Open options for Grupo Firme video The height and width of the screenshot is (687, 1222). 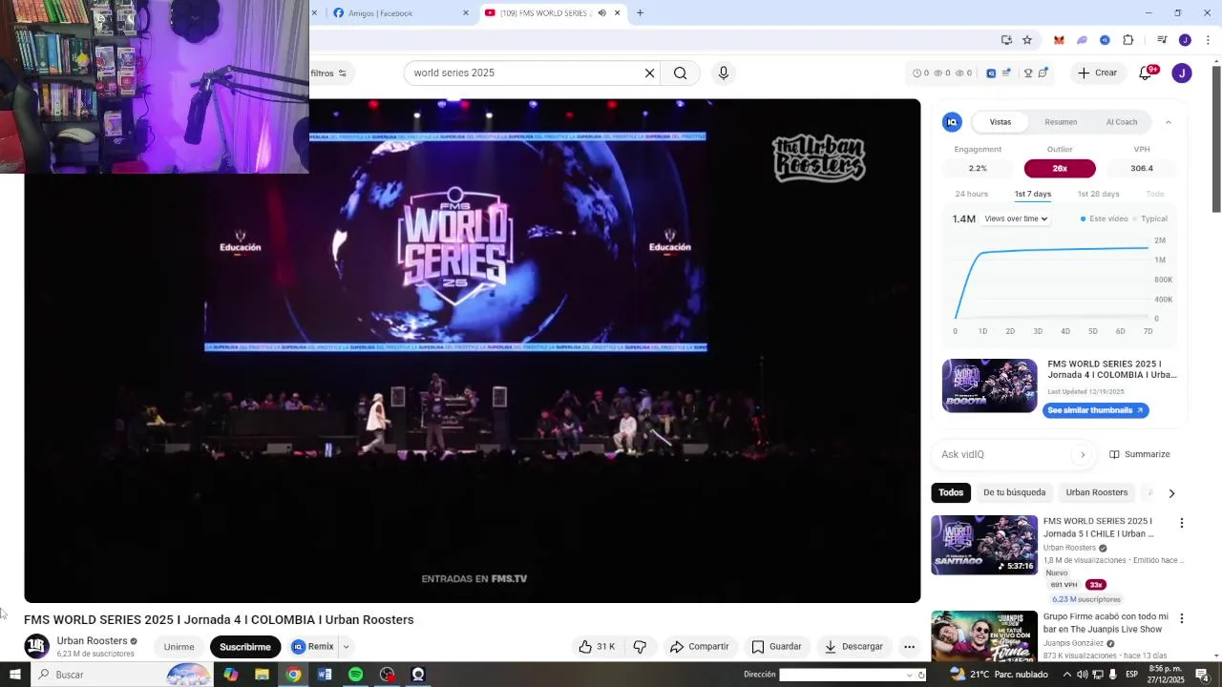(1181, 618)
